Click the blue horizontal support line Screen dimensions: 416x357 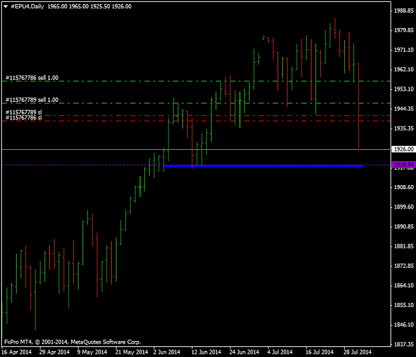[264, 166]
